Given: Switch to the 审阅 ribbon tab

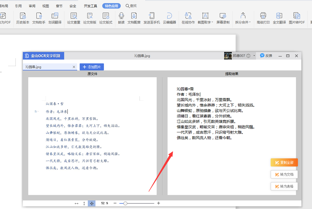Looking at the screenshot, I should 33,5.
